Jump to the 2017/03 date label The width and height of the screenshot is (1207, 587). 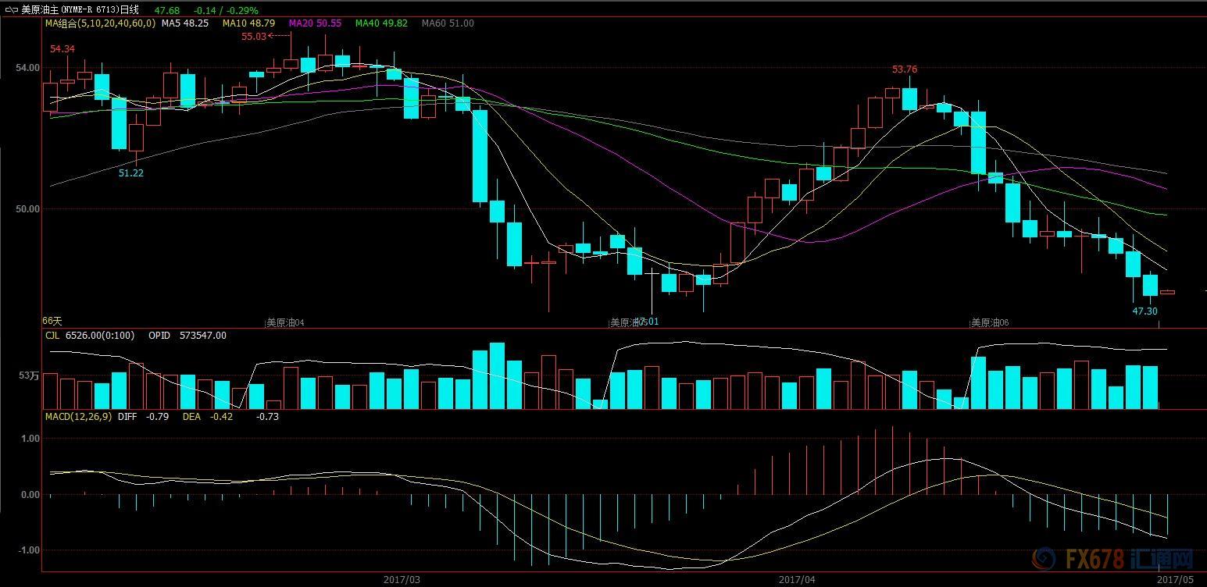click(402, 580)
